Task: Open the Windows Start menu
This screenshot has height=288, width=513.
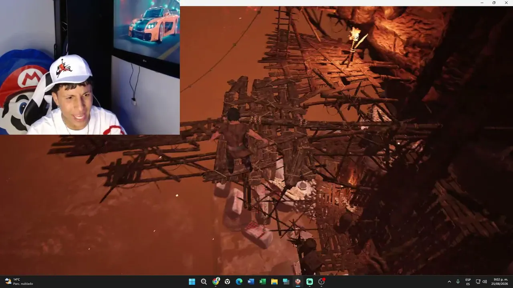Action: 192,282
